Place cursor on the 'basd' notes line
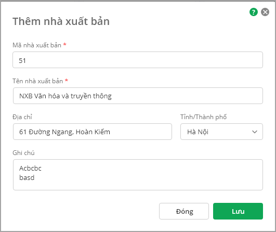 [27, 177]
